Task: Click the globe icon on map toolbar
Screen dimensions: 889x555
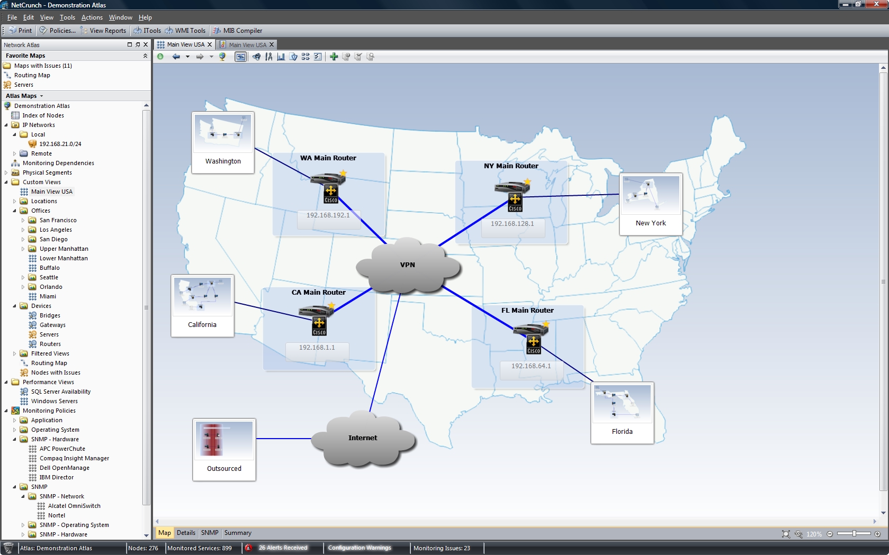Action: [222, 57]
